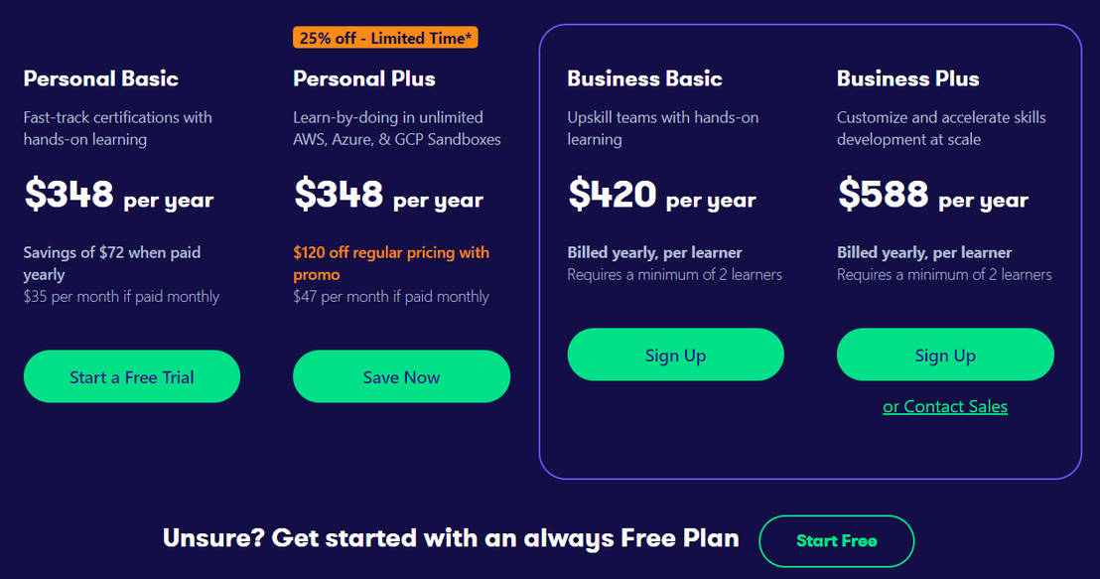
Task: Sign up for Business Basic plan
Action: pyautogui.click(x=675, y=356)
